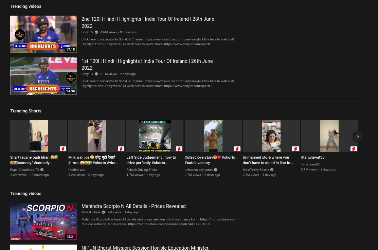Click the verified checkmark beside RupalChoudhary TD
This screenshot has height=250, width=378.
(x=42, y=169)
